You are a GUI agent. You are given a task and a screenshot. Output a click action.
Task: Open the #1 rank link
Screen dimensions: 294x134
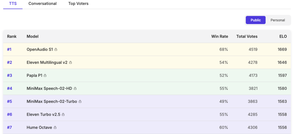[9, 49]
